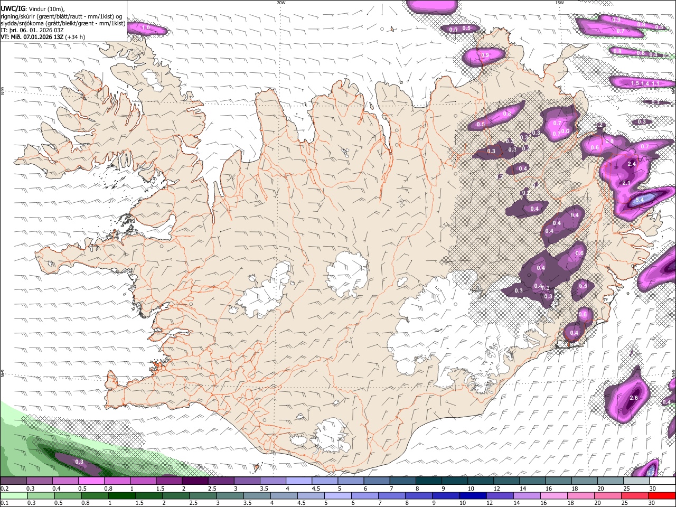
Task: Click the pale green rain swatch between 0.1 and 0.3
Action: (x=14, y=495)
